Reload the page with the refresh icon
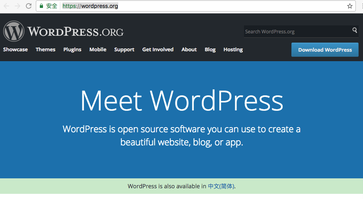The height and width of the screenshot is (199, 363). [x=29, y=6]
